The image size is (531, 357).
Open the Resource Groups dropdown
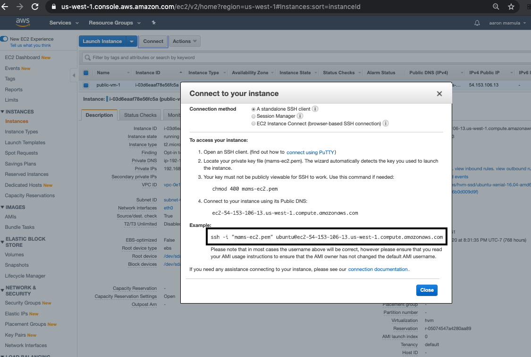click(x=115, y=23)
